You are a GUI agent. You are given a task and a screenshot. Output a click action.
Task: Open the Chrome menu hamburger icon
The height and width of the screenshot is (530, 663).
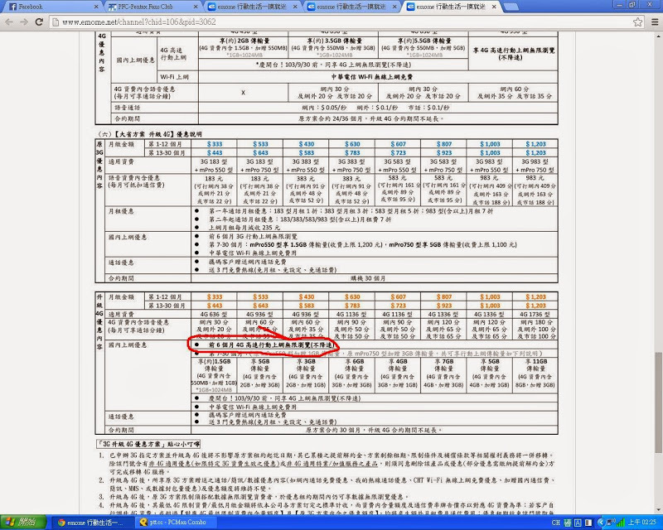(655, 22)
